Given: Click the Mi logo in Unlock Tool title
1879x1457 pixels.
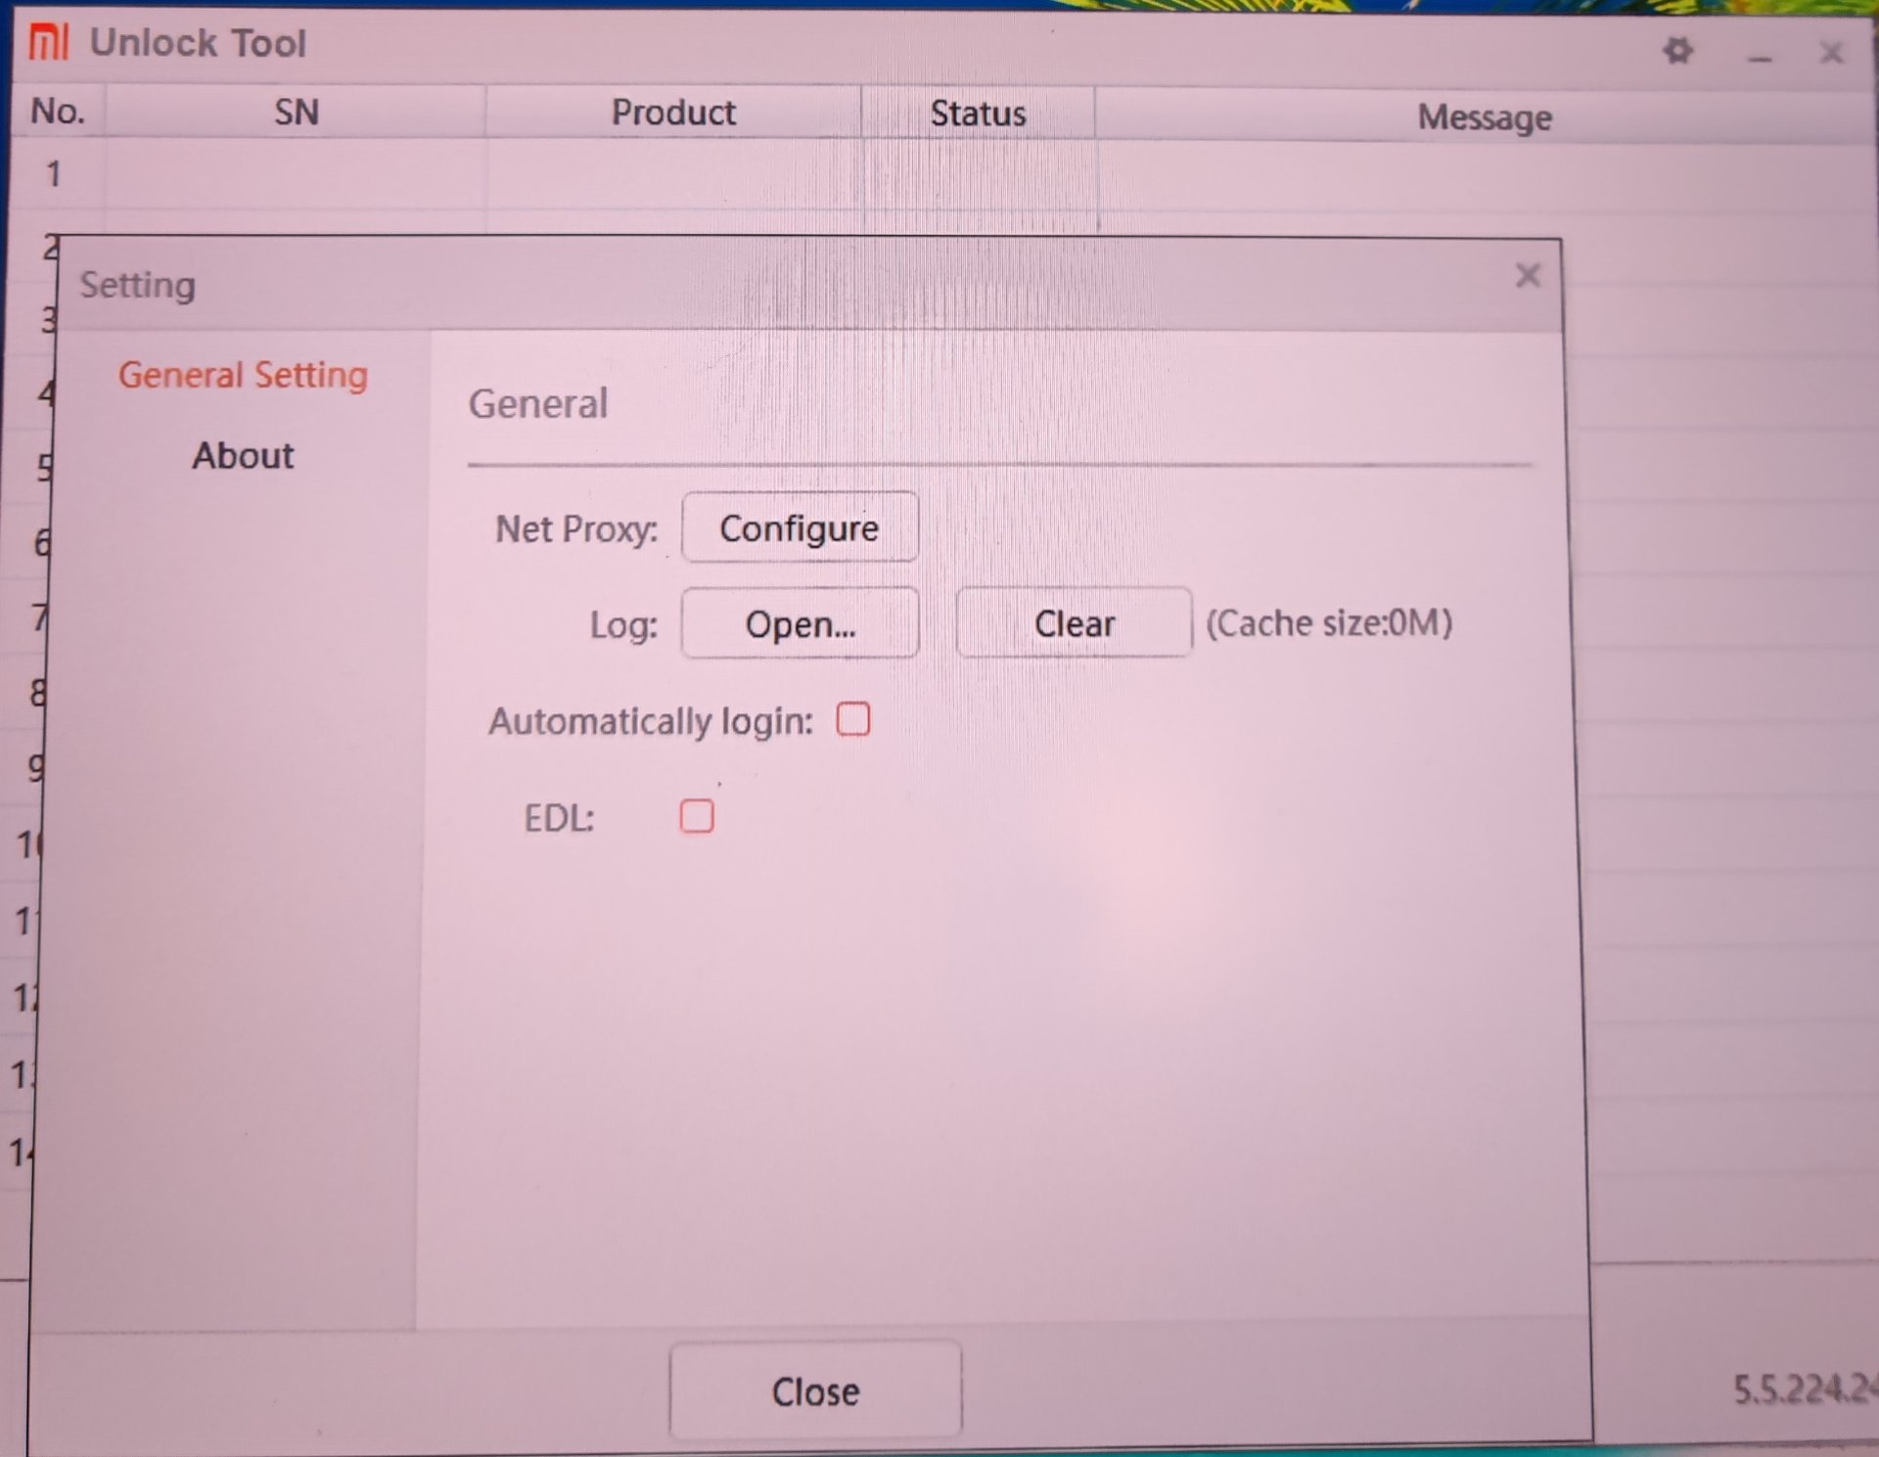Looking at the screenshot, I should [x=48, y=42].
